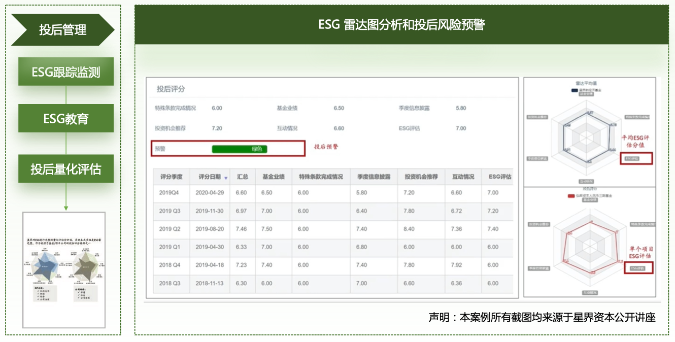Click the date 2019-08-20
Viewport: 675px width, 342px height.
(210, 229)
